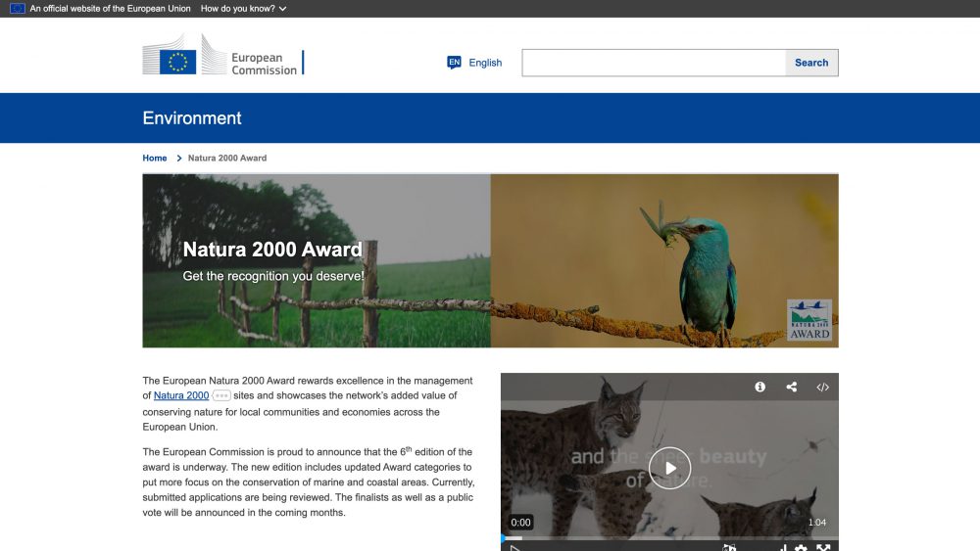Click the 1:04 video duration label
The width and height of the screenshot is (980, 551).
click(817, 523)
